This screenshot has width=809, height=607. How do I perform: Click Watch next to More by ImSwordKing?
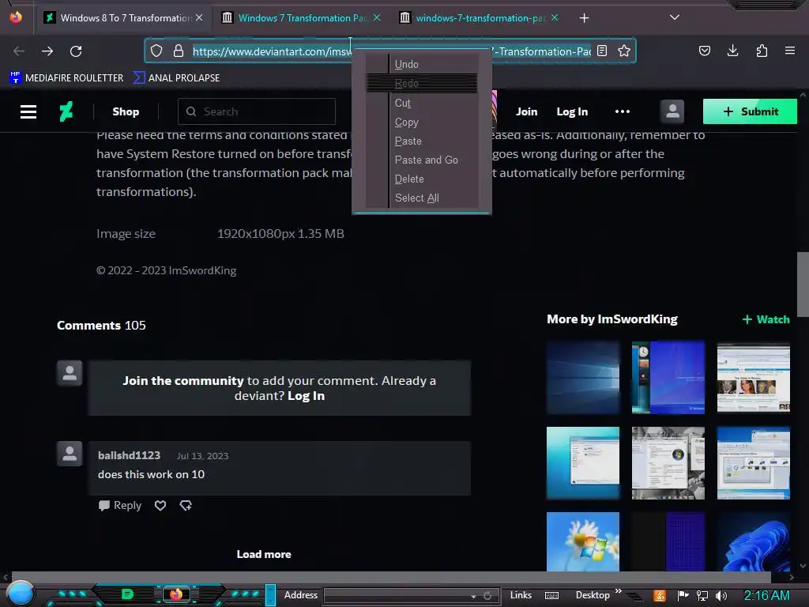pyautogui.click(x=766, y=319)
